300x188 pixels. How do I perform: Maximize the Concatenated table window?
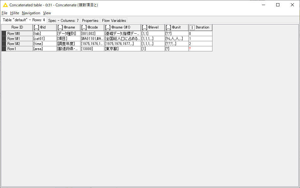point(278,5)
